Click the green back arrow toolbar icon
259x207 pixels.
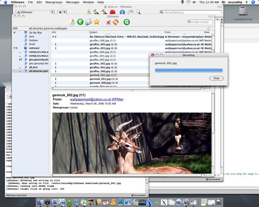point(80,22)
